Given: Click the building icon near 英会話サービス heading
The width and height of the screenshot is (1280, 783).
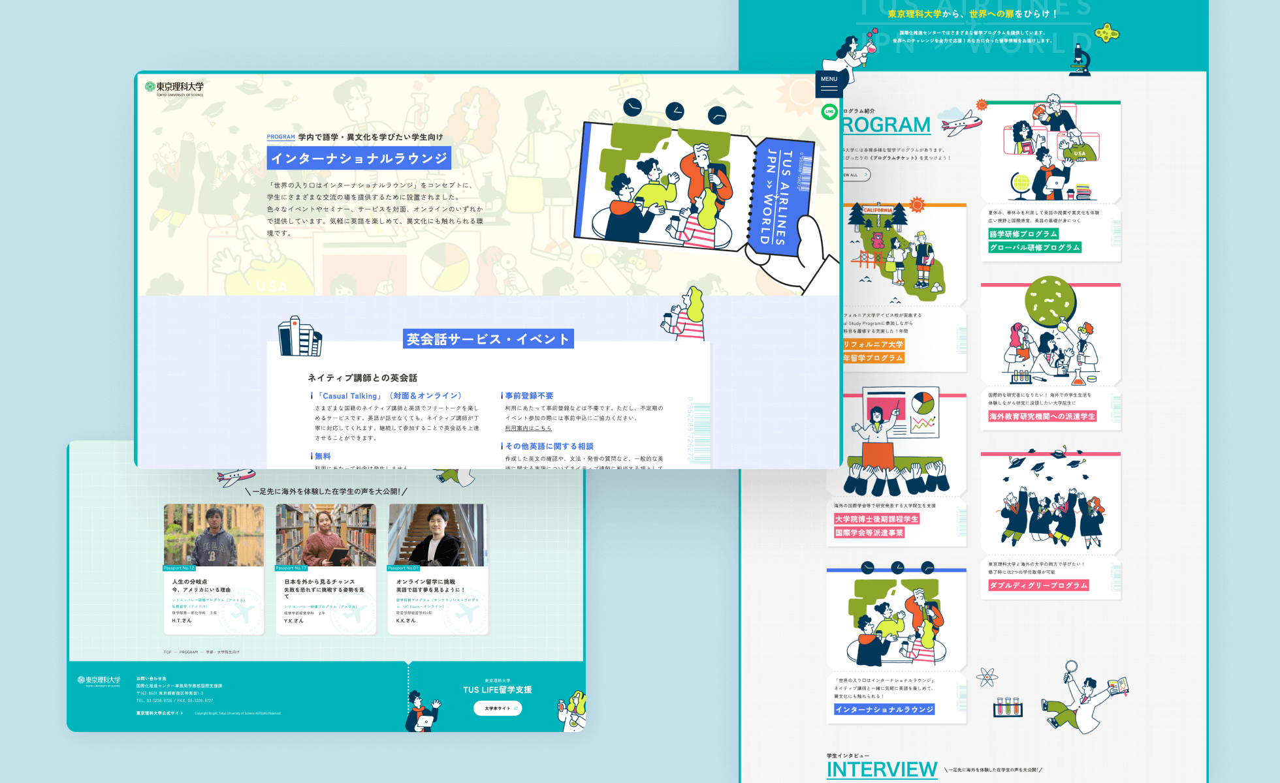Looking at the screenshot, I should [300, 337].
